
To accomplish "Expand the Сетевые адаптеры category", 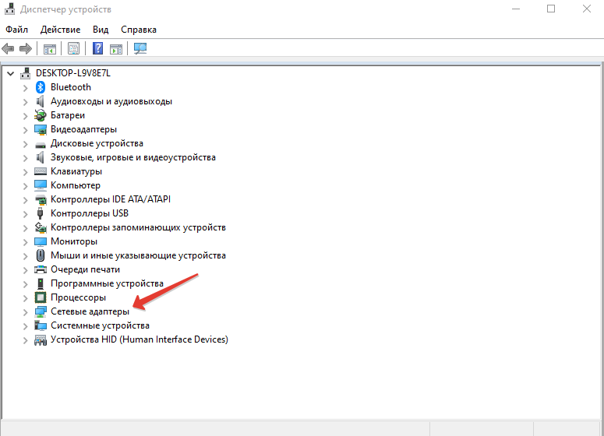I will [25, 311].
